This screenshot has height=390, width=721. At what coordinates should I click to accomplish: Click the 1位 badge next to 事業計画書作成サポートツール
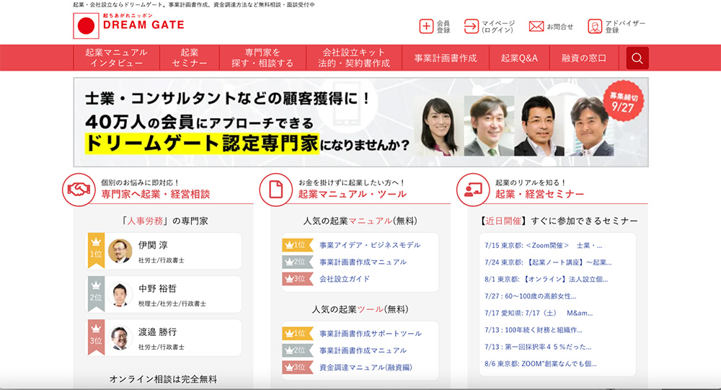coord(297,334)
